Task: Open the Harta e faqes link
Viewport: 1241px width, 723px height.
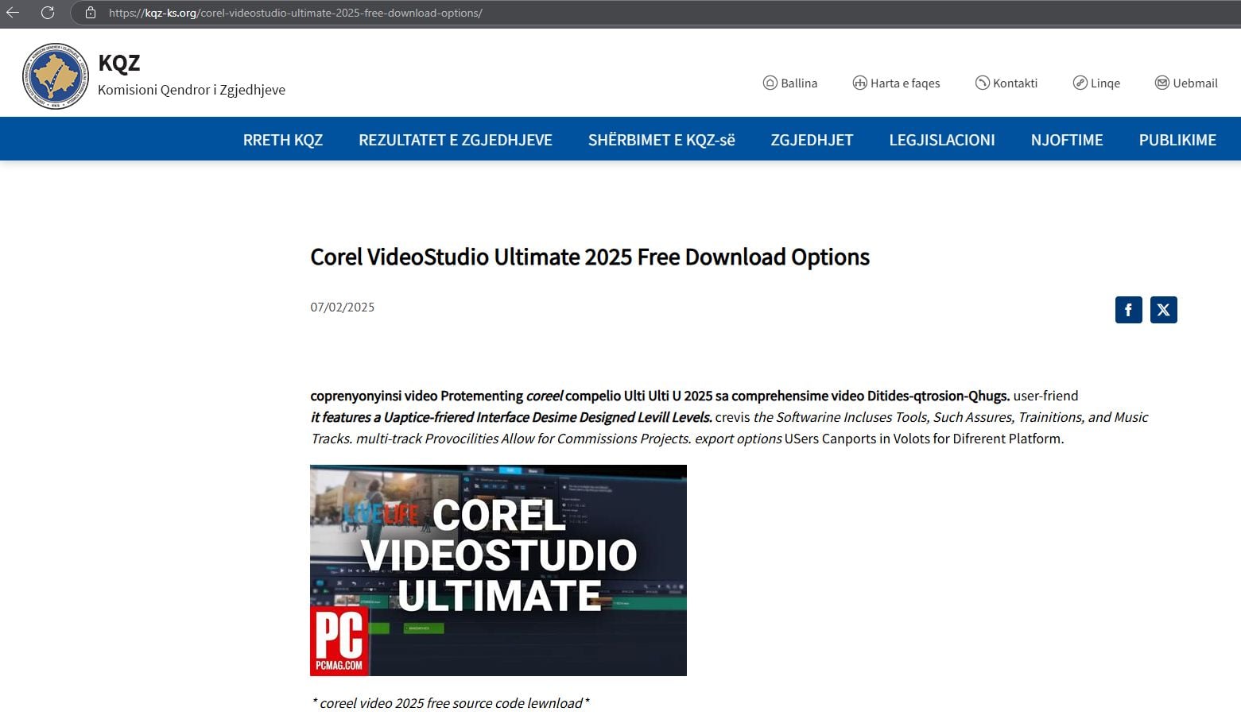Action: pyautogui.click(x=905, y=83)
